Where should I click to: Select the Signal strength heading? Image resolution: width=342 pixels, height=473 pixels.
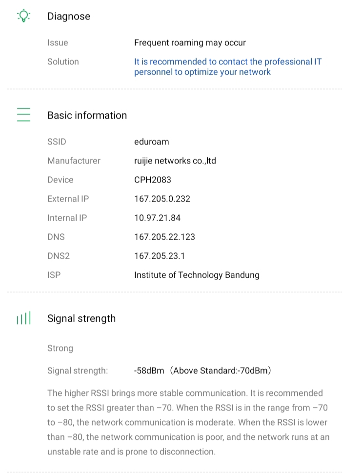[81, 319]
